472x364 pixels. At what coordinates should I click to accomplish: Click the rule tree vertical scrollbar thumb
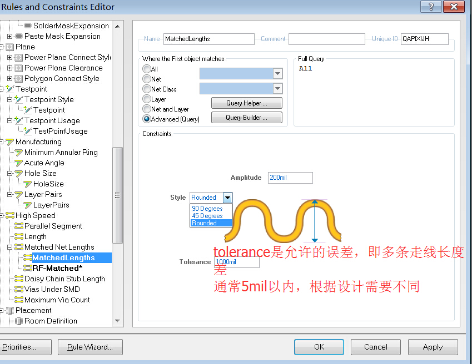117,195
